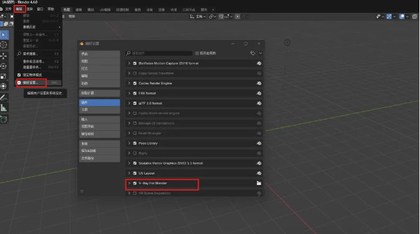Click Blender icon on UV Layout row

click(x=259, y=173)
